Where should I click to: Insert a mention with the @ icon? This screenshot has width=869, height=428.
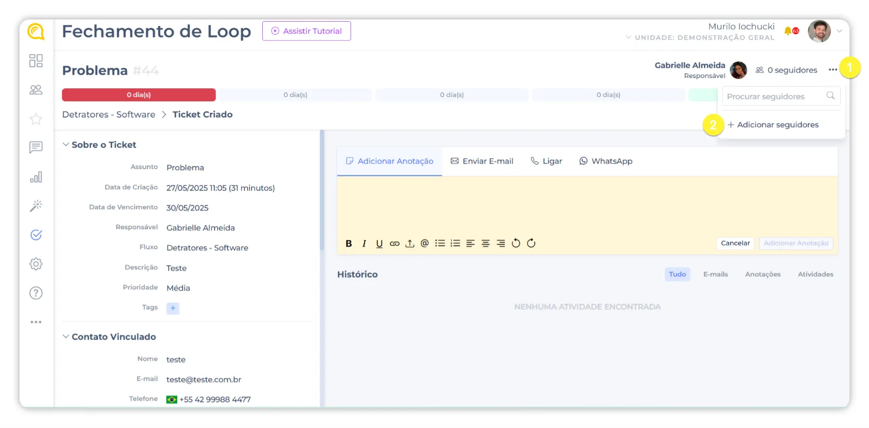click(425, 243)
